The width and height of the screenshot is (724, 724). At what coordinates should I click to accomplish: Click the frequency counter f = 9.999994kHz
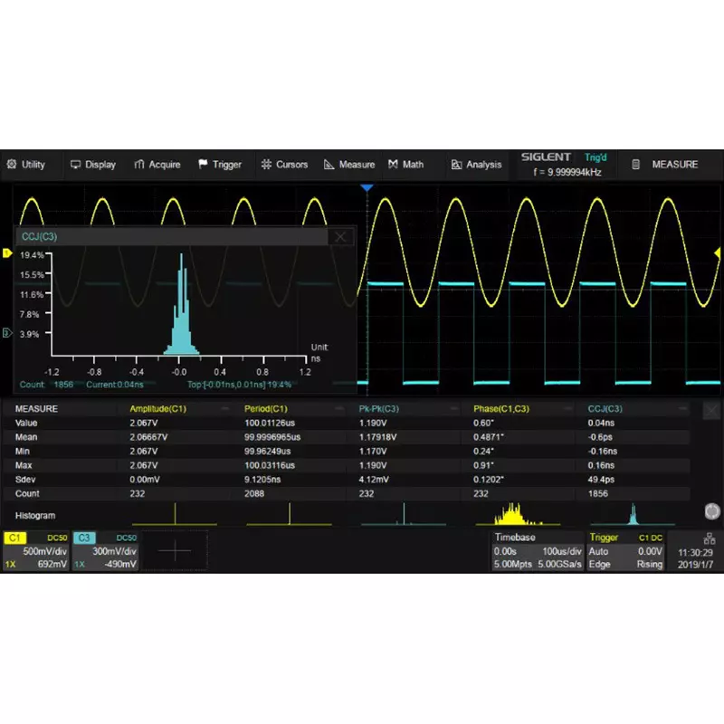click(x=567, y=172)
